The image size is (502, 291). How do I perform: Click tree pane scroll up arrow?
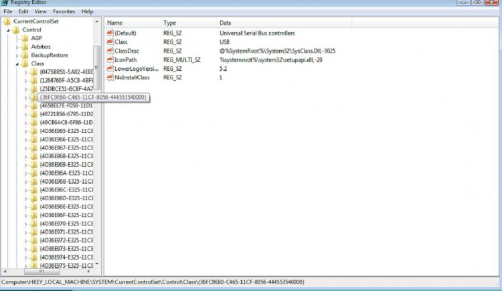click(97, 21)
